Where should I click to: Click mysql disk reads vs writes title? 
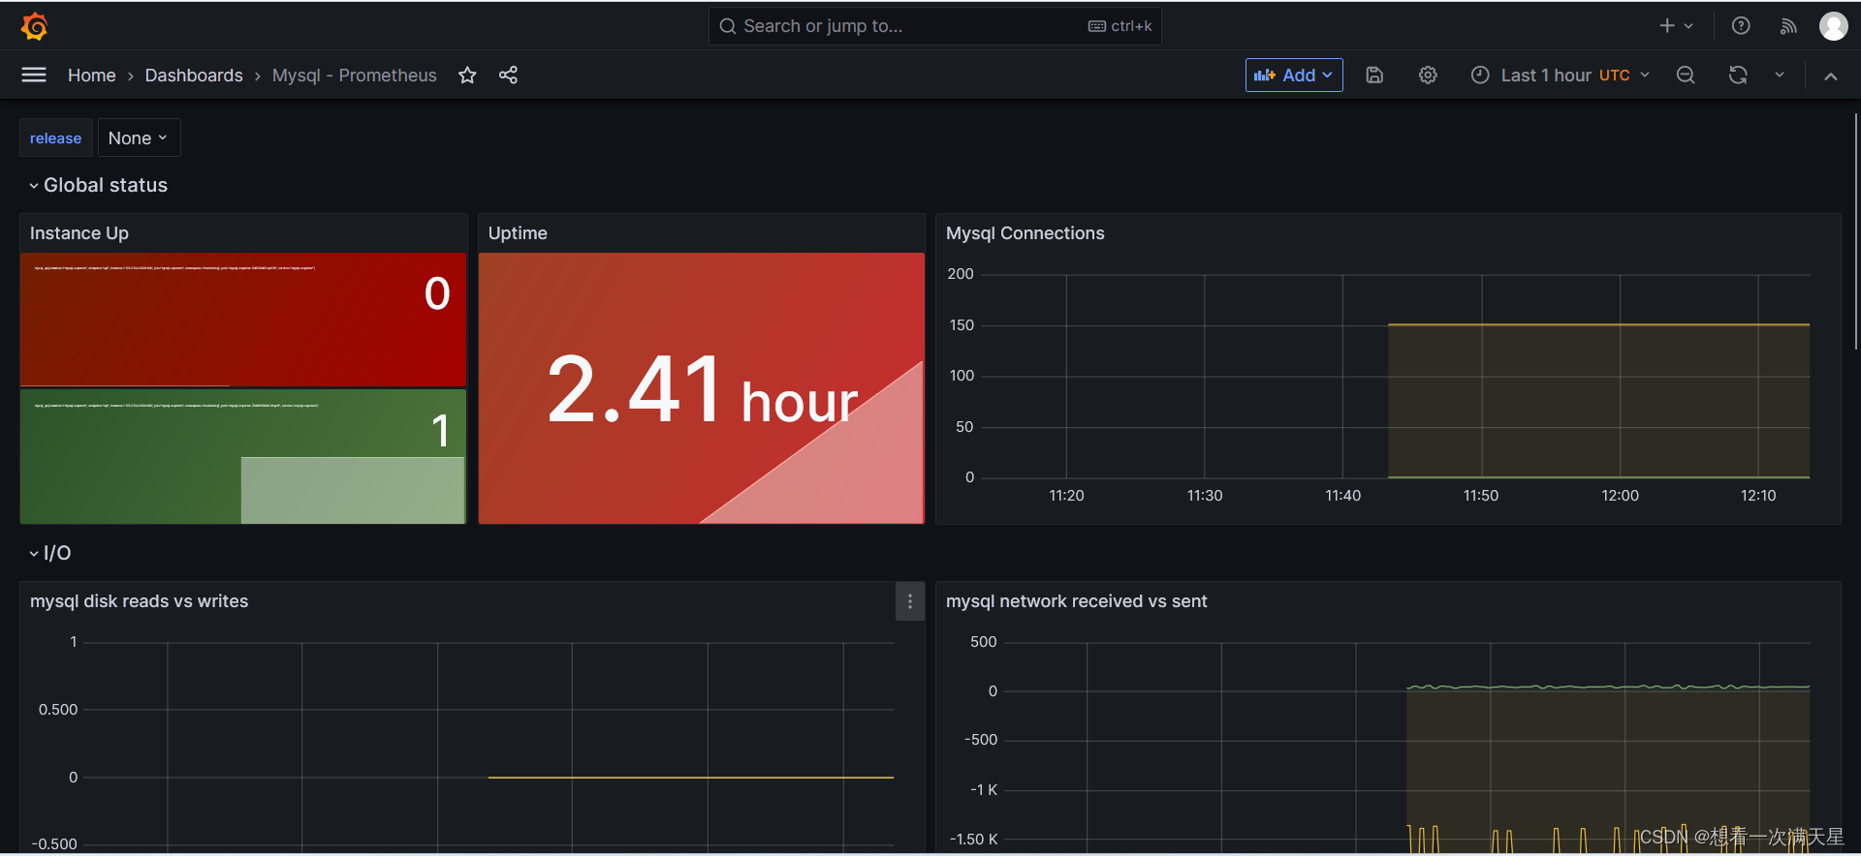139,601
